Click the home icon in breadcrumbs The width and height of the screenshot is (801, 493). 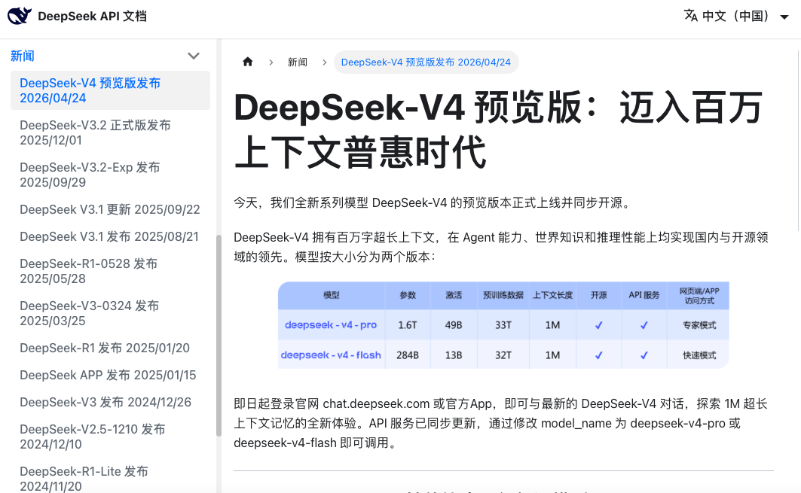pyautogui.click(x=248, y=62)
